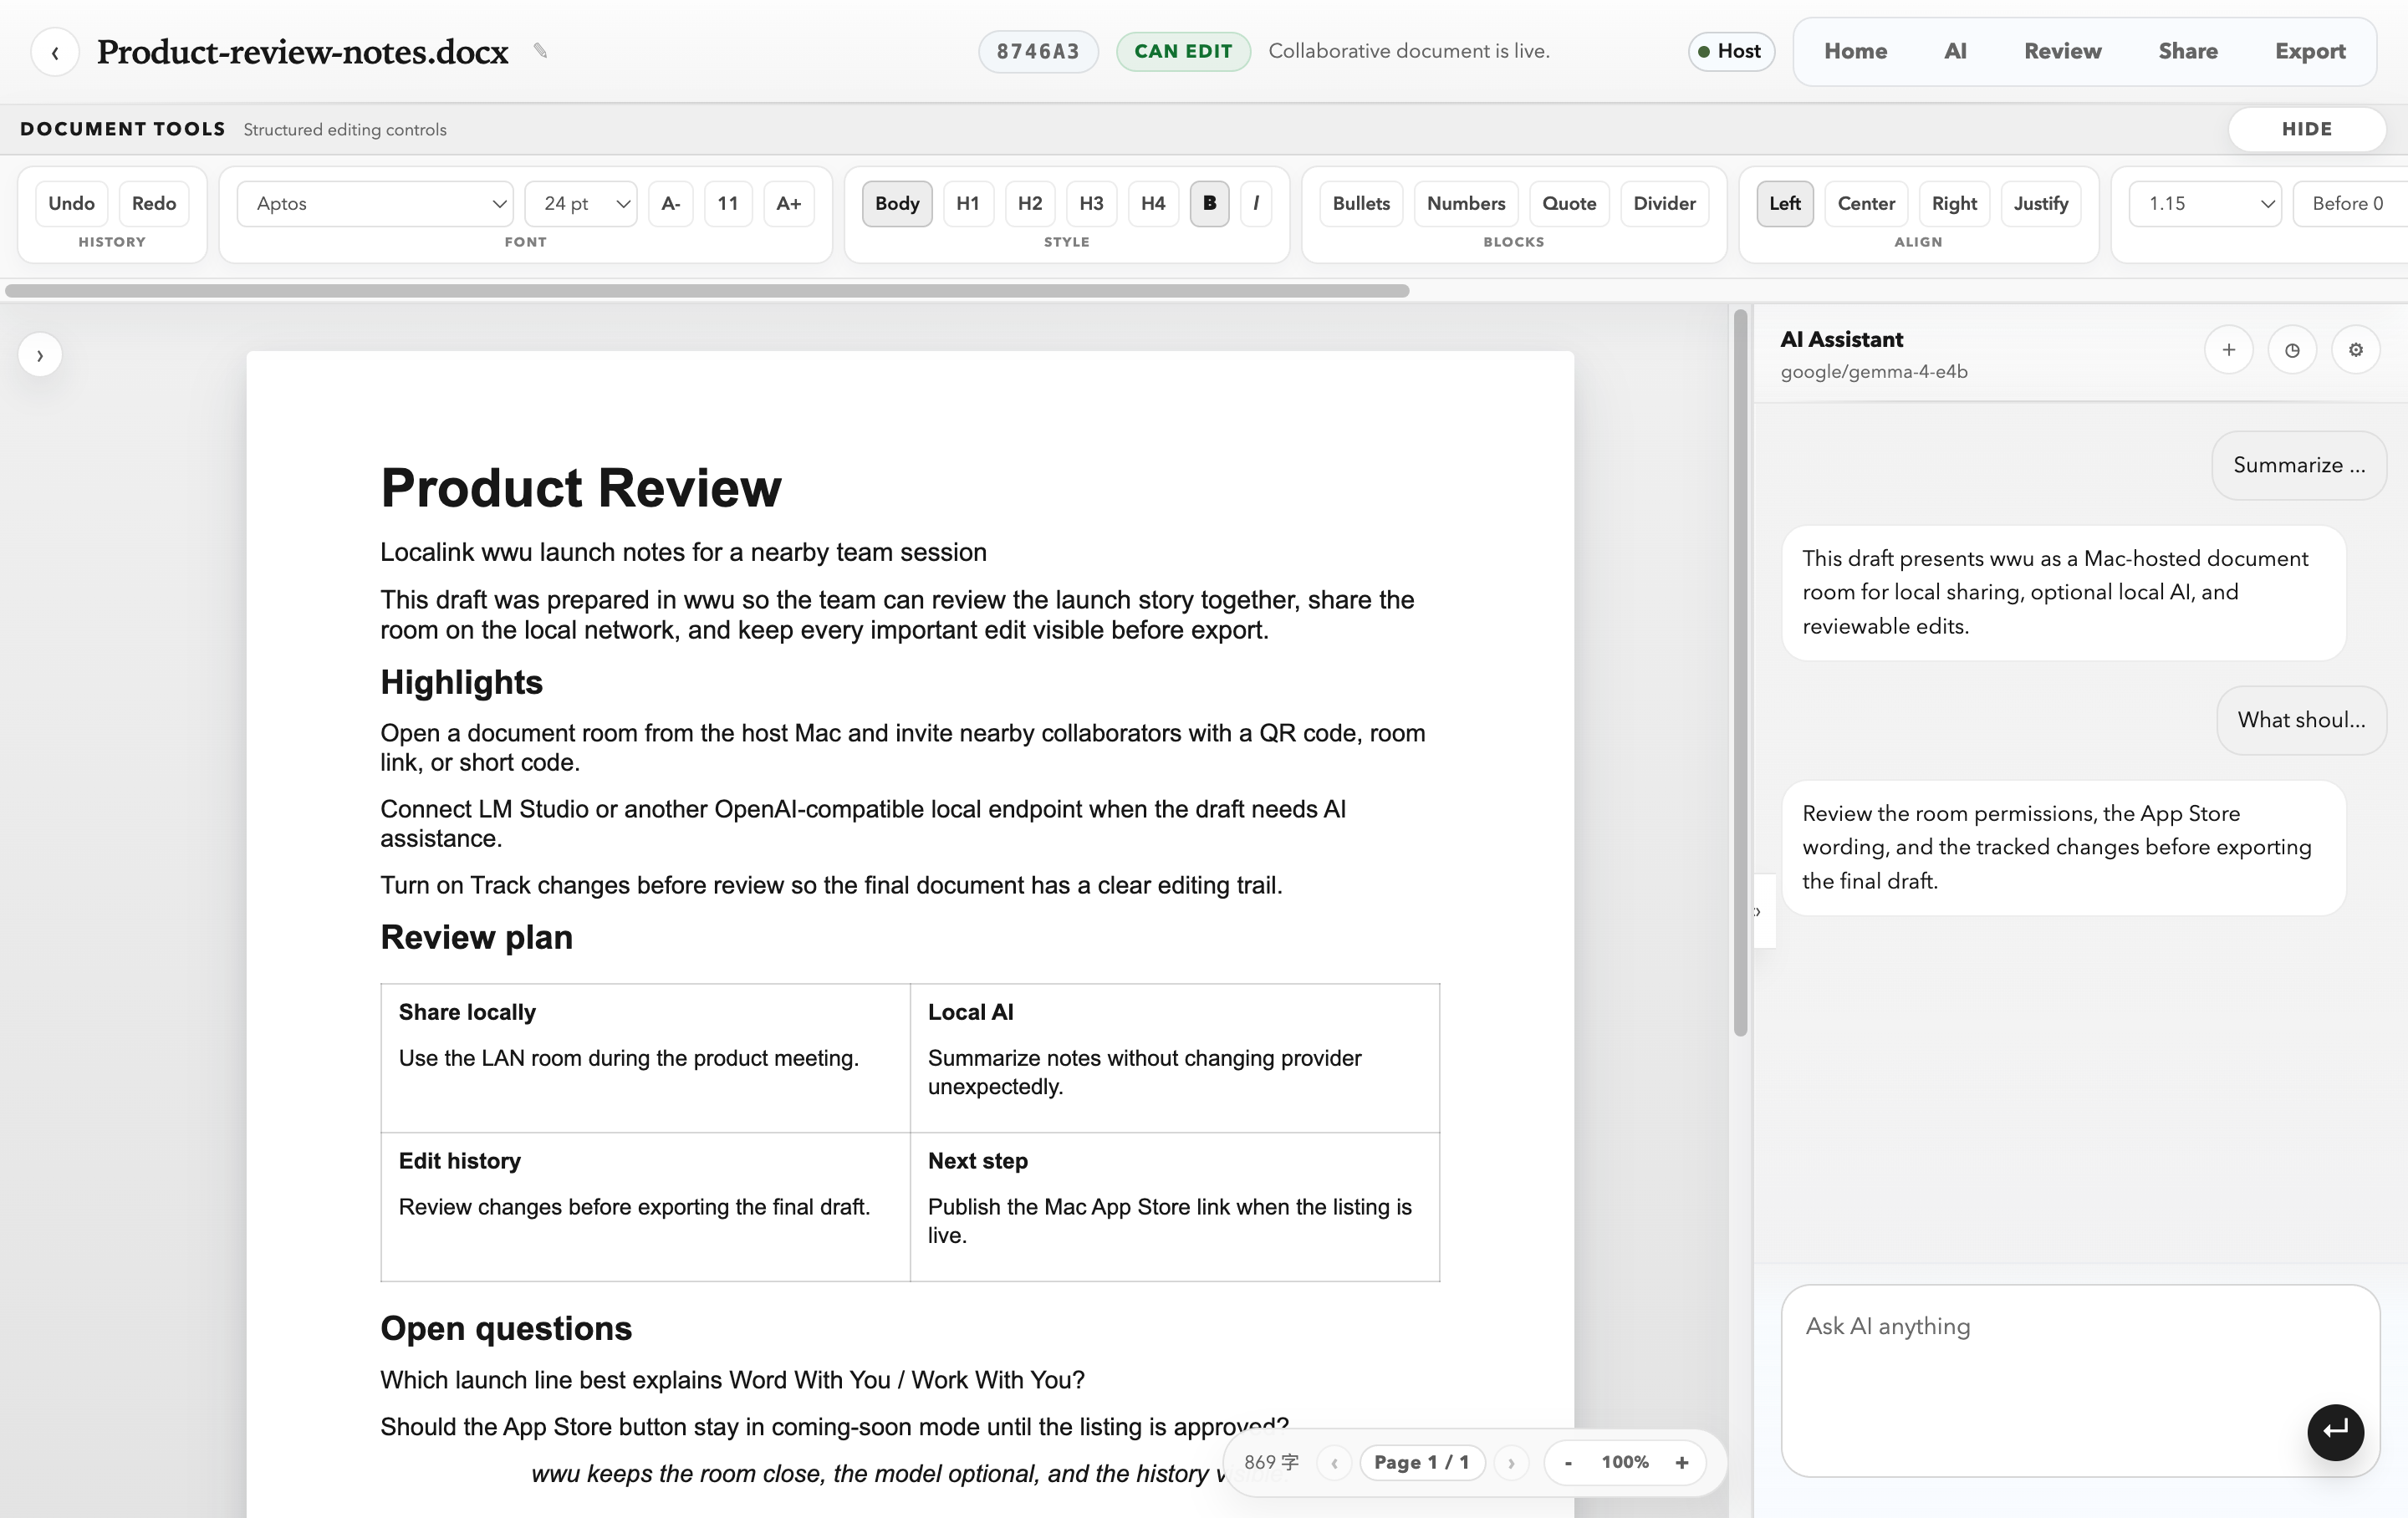Open the Export tab

[2310, 52]
